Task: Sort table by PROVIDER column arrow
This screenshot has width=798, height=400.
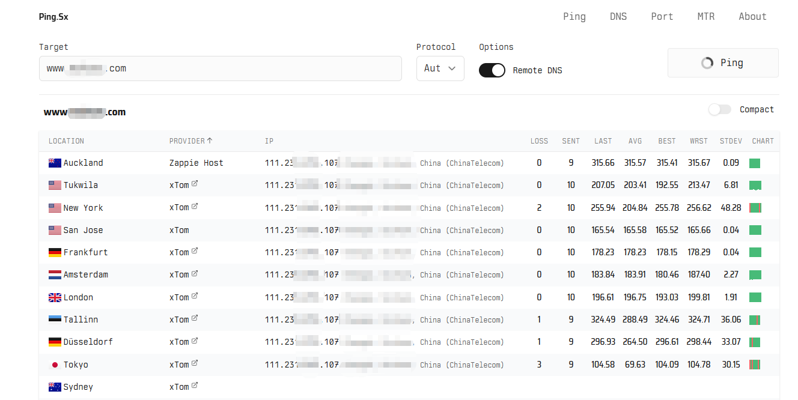Action: click(210, 141)
